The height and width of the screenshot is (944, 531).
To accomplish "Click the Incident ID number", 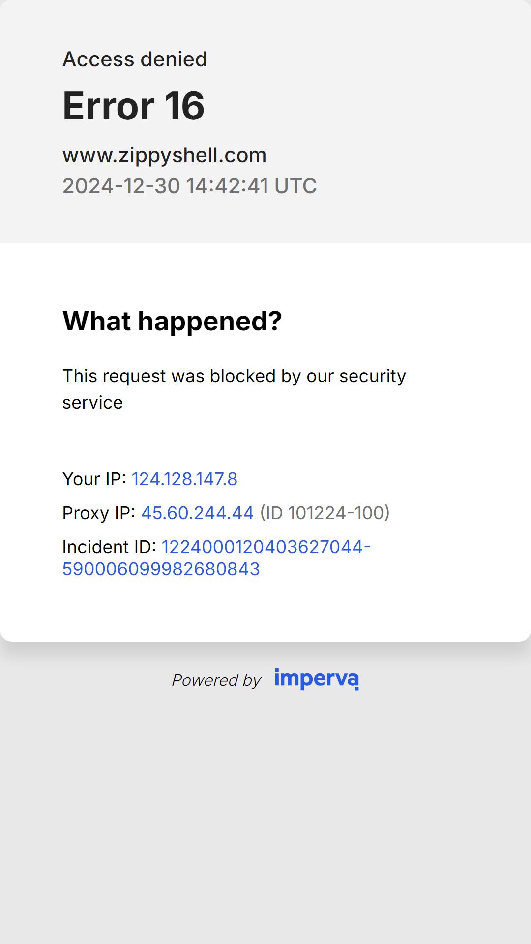I will 216,558.
